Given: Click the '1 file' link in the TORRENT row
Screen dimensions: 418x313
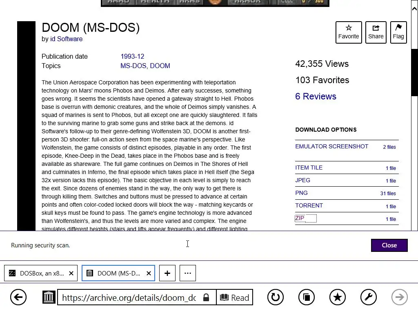Looking at the screenshot, I should (x=391, y=207).
